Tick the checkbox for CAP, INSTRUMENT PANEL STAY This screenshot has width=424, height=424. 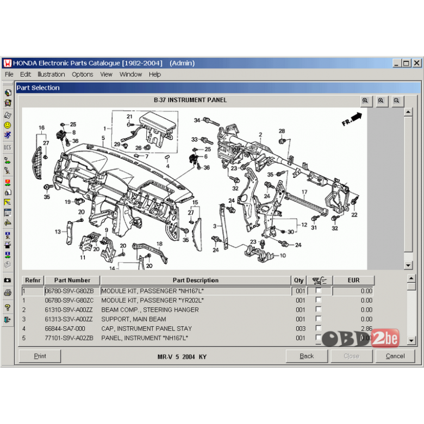point(319,328)
